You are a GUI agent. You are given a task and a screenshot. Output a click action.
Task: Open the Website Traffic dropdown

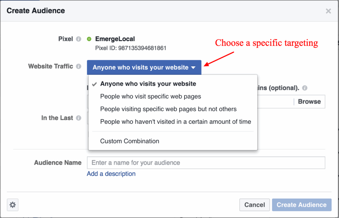(x=144, y=67)
